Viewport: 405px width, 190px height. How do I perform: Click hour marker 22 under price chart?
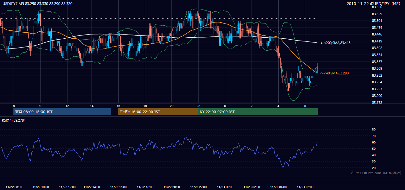tap(198, 106)
